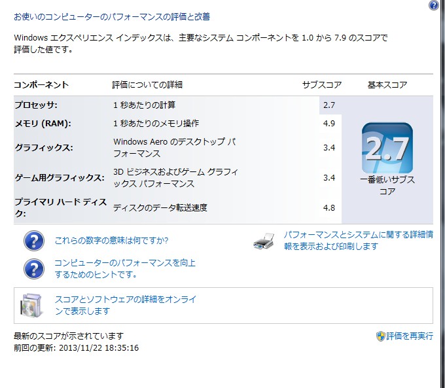The image size is (445, 388).
Task: Click the memory subscore 4.9
Action: [329, 124]
